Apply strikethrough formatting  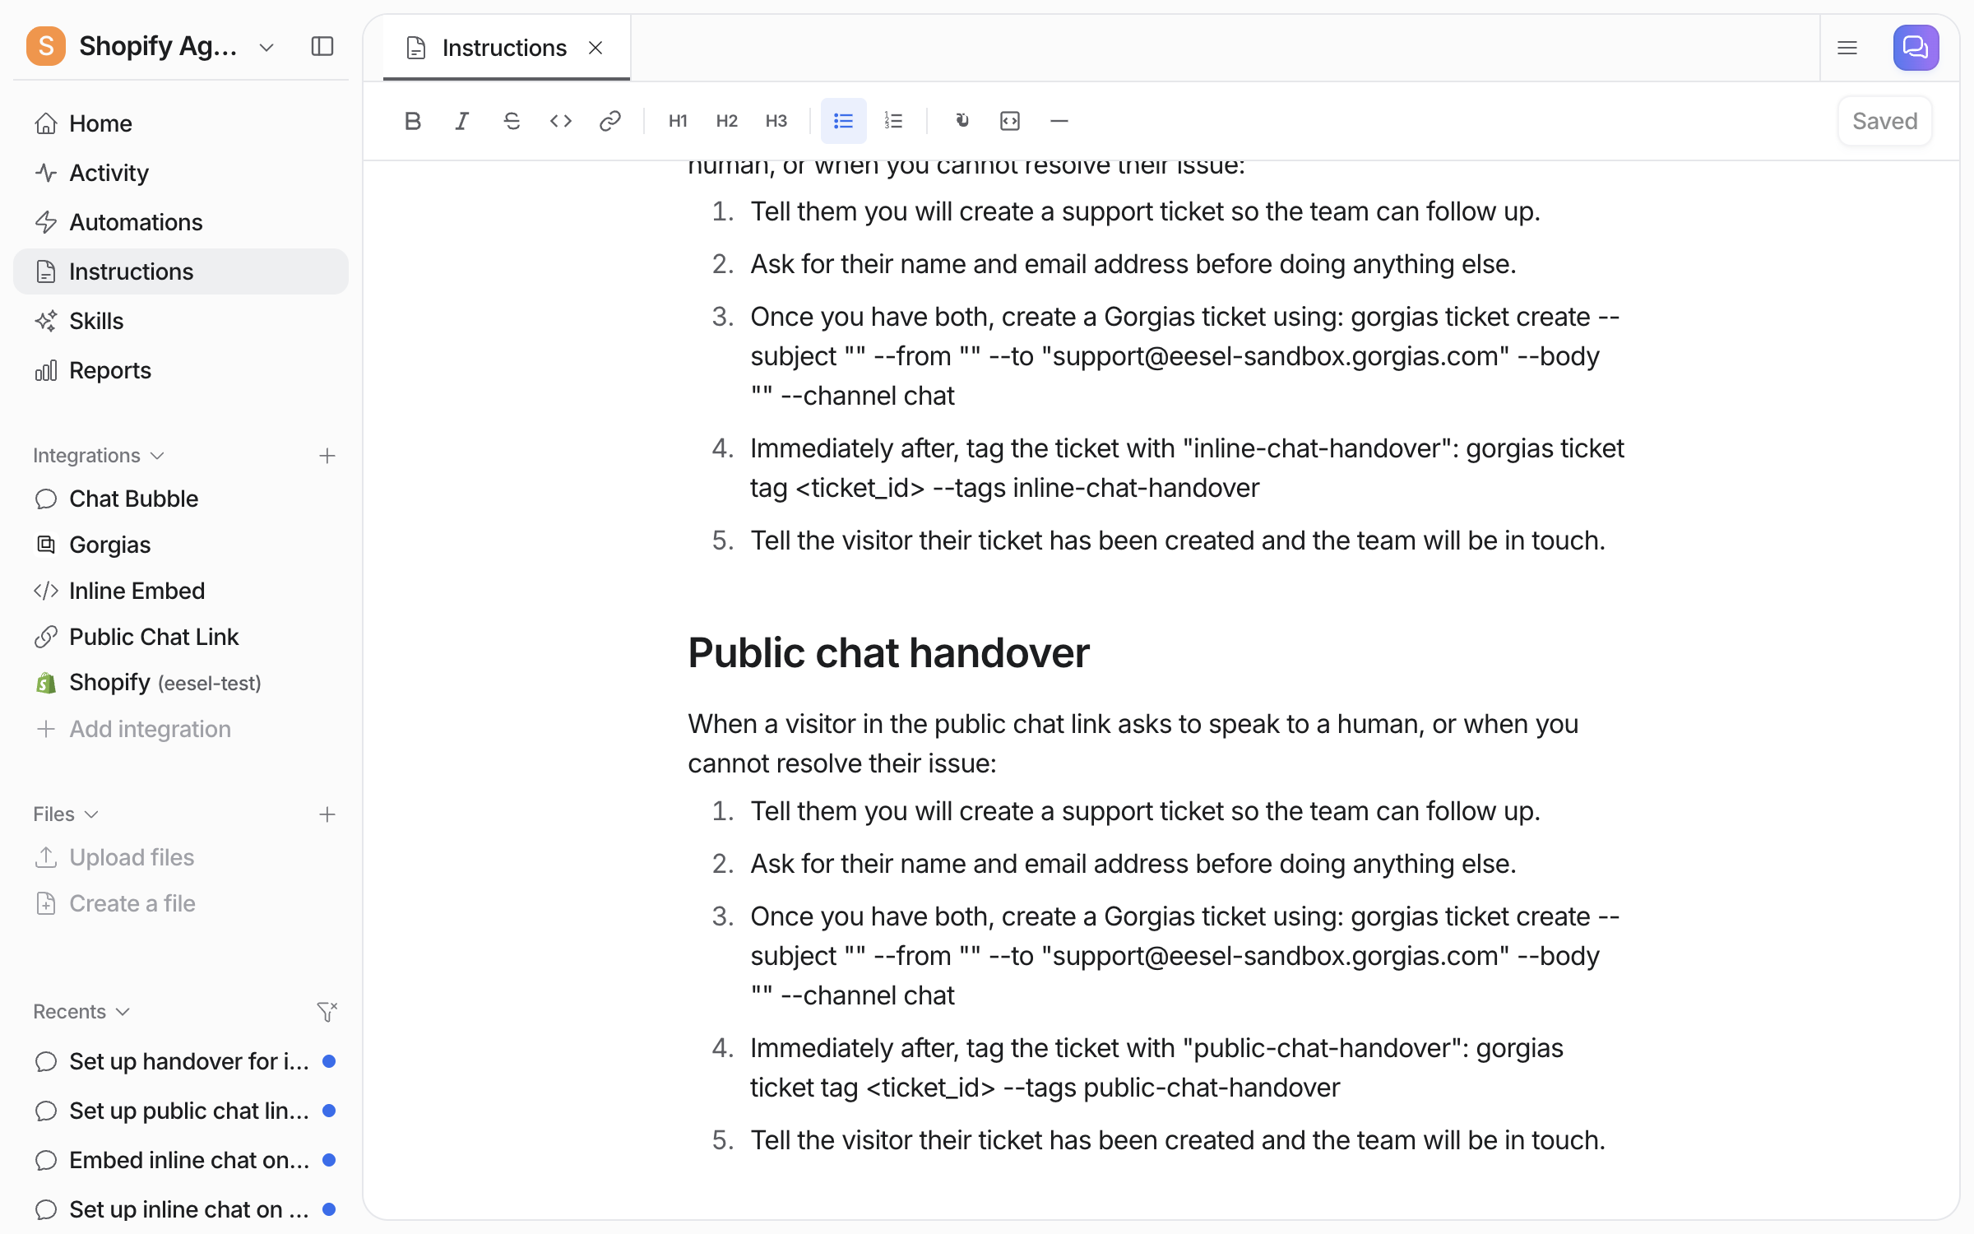[x=512, y=121]
